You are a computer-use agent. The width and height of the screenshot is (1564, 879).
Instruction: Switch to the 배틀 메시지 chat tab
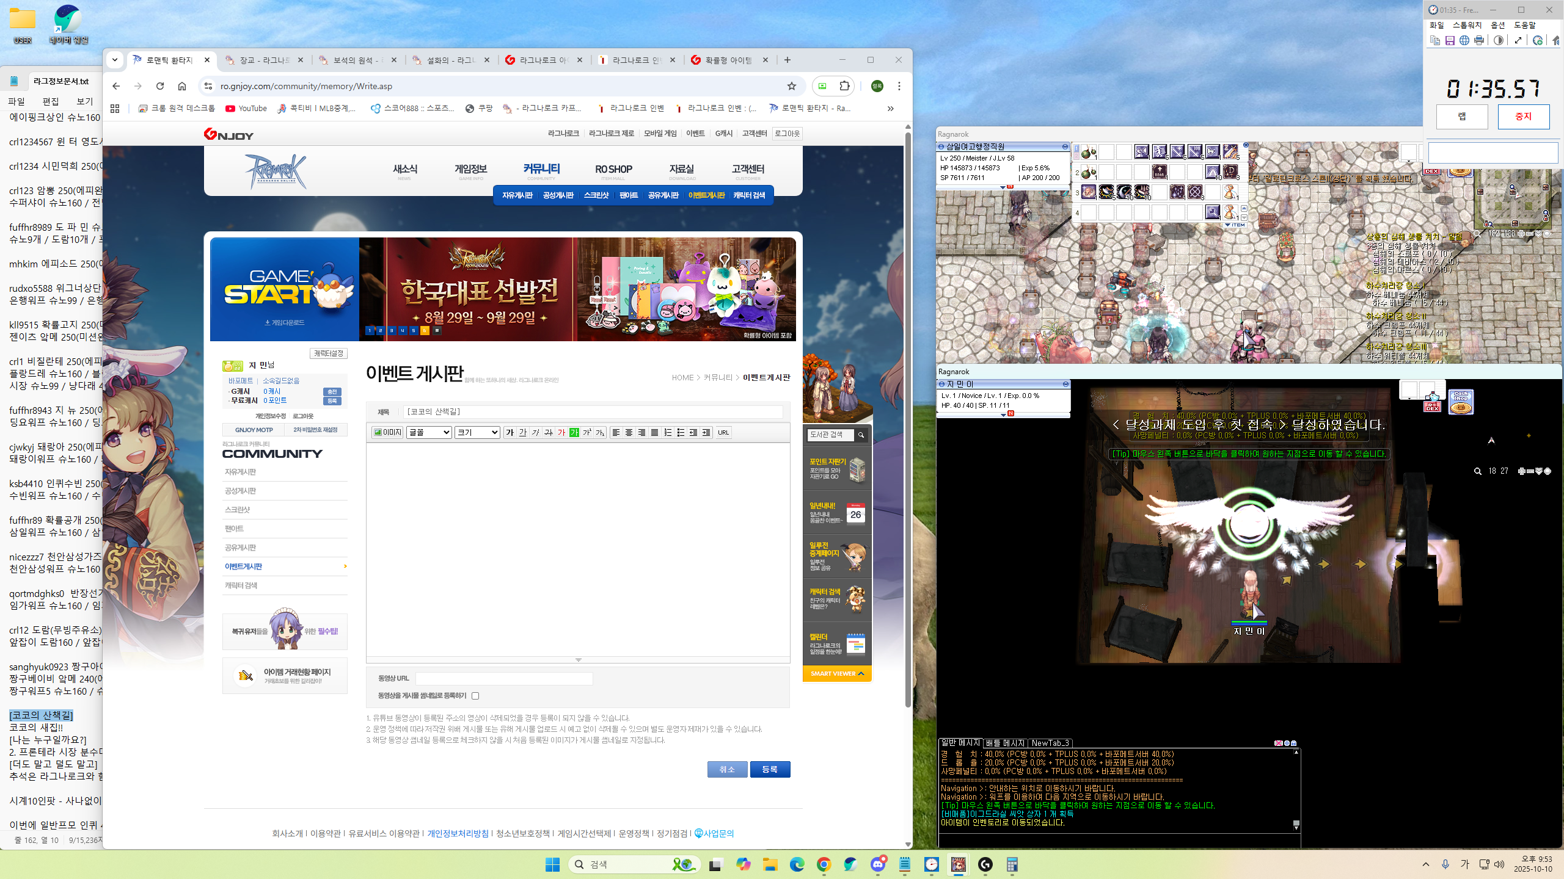click(1005, 743)
